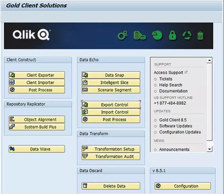Screen dimensions: 224x194
Task: Click the Transformation Audit button icon
Action: [x=85, y=156]
